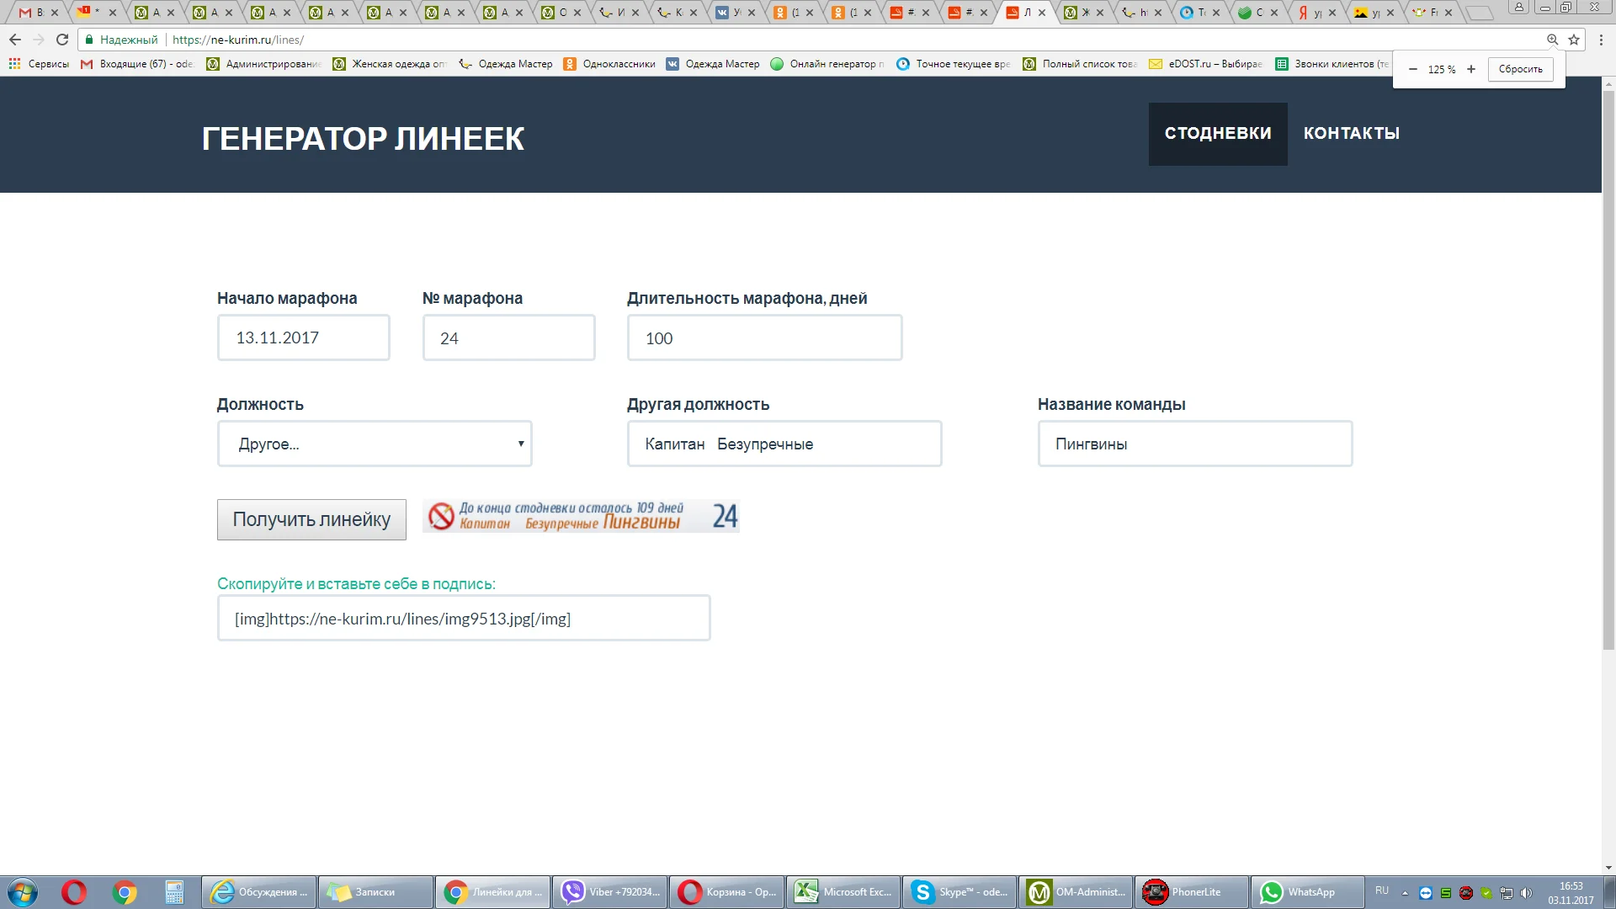Open the СТОДНЕВКИ menu item
Viewport: 1616px width, 909px height.
click(x=1217, y=134)
